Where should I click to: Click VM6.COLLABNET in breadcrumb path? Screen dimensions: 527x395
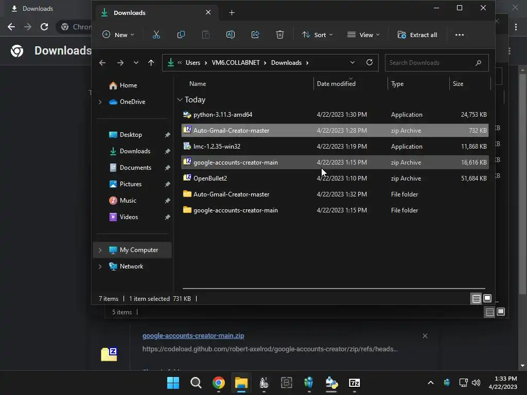coord(236,63)
